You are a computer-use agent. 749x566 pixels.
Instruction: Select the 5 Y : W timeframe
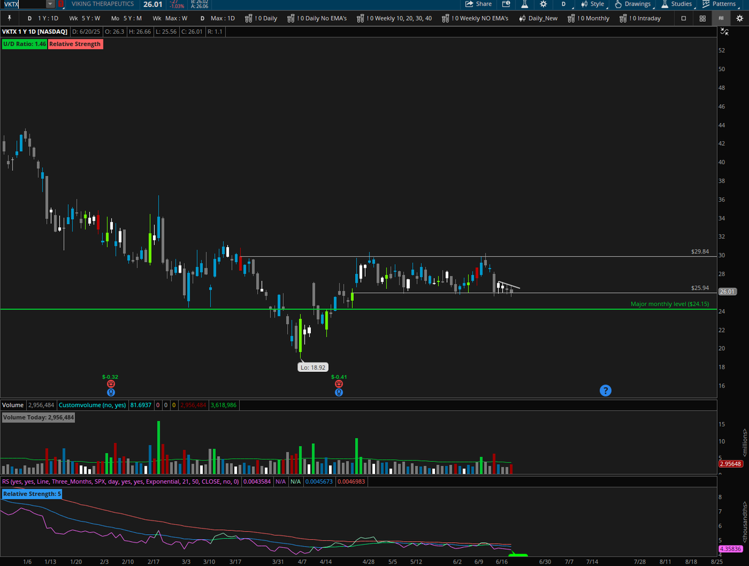click(86, 18)
